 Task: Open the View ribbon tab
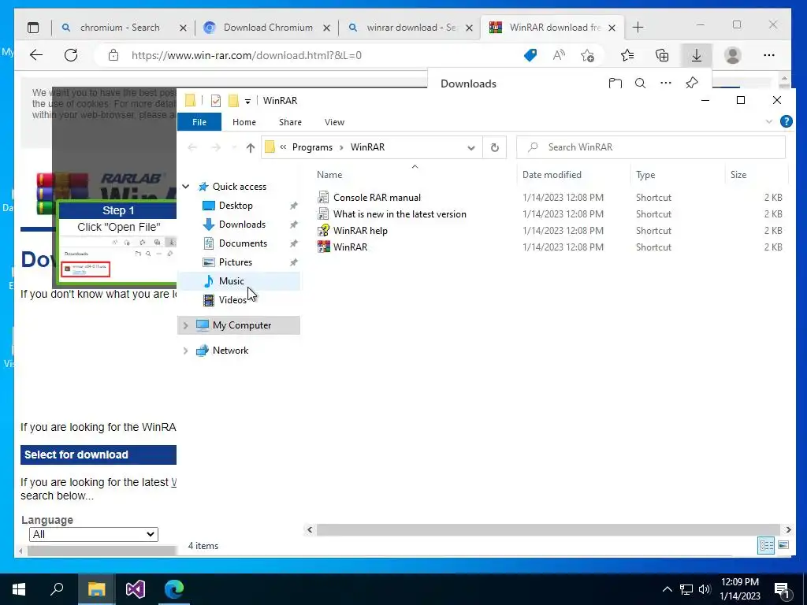(334, 122)
